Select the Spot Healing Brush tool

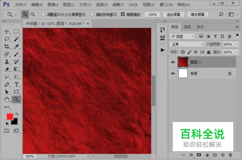[7, 54]
